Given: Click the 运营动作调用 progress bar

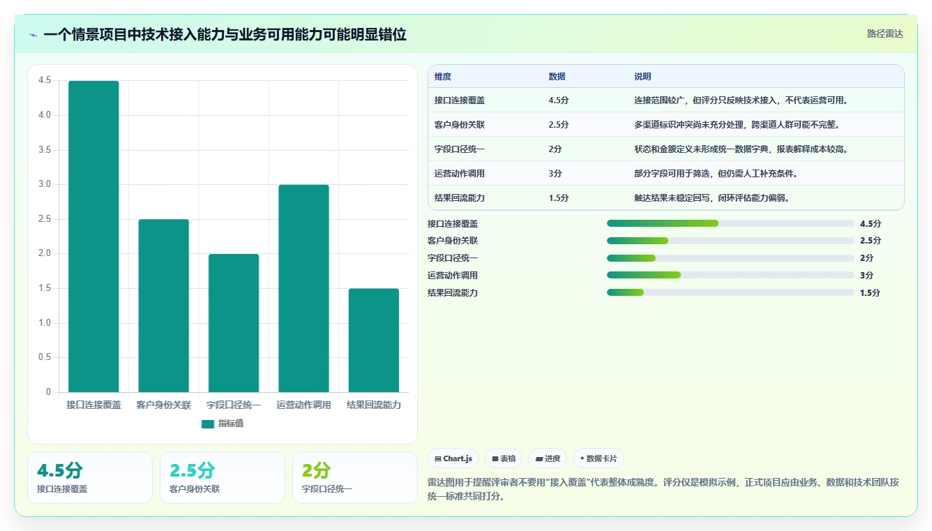Looking at the screenshot, I should coord(730,275).
